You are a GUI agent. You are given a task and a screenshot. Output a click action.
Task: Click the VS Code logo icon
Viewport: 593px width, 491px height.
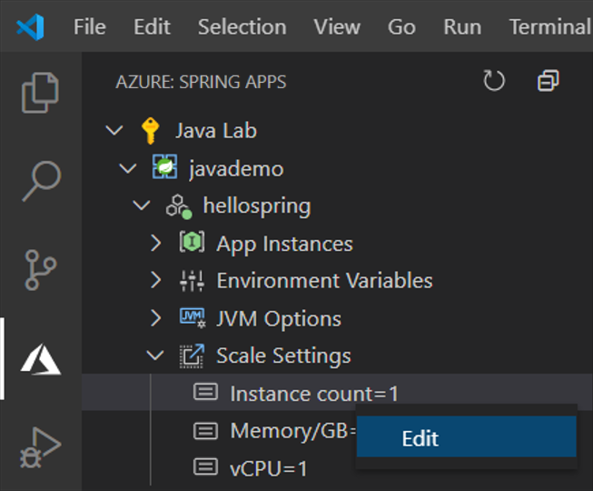coord(30,27)
